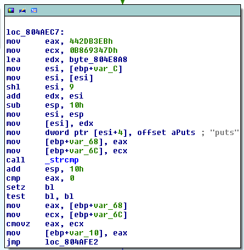Click the add edx, esi instruction
The image size is (244, 250).
click(45, 96)
